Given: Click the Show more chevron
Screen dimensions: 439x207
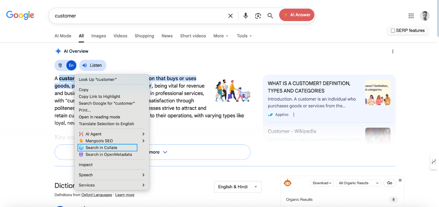Looking at the screenshot, I should point(165,152).
